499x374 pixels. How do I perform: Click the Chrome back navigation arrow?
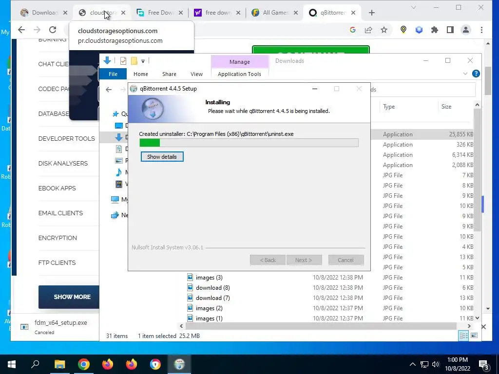pyautogui.click(x=21, y=30)
